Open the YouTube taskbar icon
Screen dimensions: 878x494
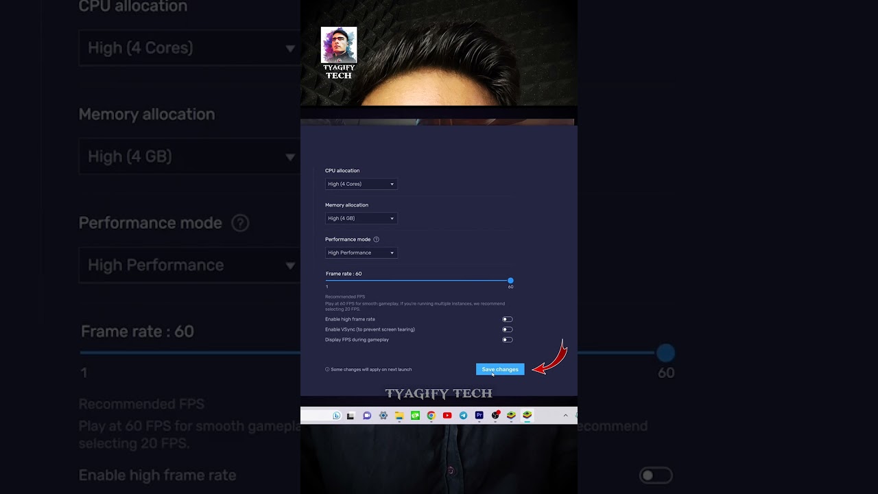pos(447,415)
